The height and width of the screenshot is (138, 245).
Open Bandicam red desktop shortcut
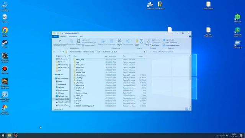click(x=5, y=70)
